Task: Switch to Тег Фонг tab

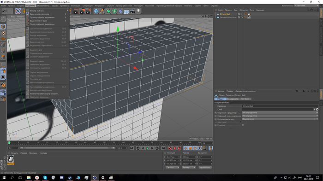Action: [x=245, y=99]
